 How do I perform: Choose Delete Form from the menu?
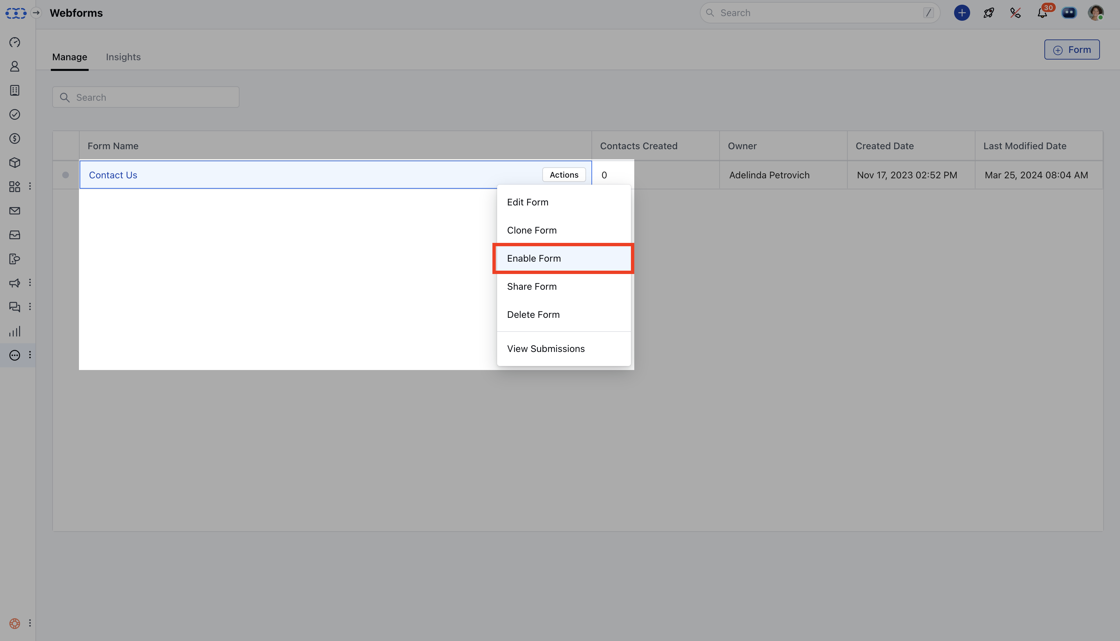pyautogui.click(x=564, y=315)
